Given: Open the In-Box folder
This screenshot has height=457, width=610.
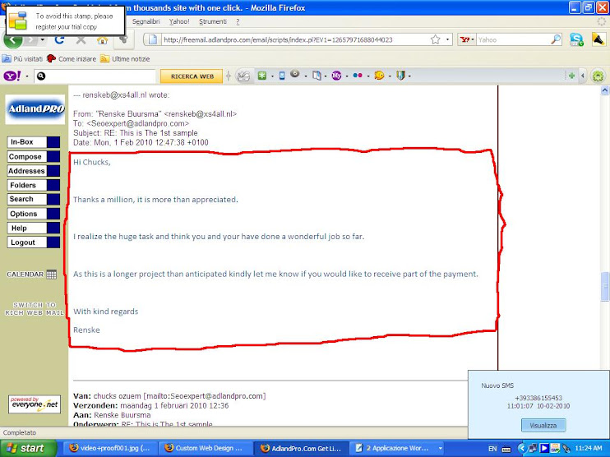Looking at the screenshot, I should [x=34, y=142].
